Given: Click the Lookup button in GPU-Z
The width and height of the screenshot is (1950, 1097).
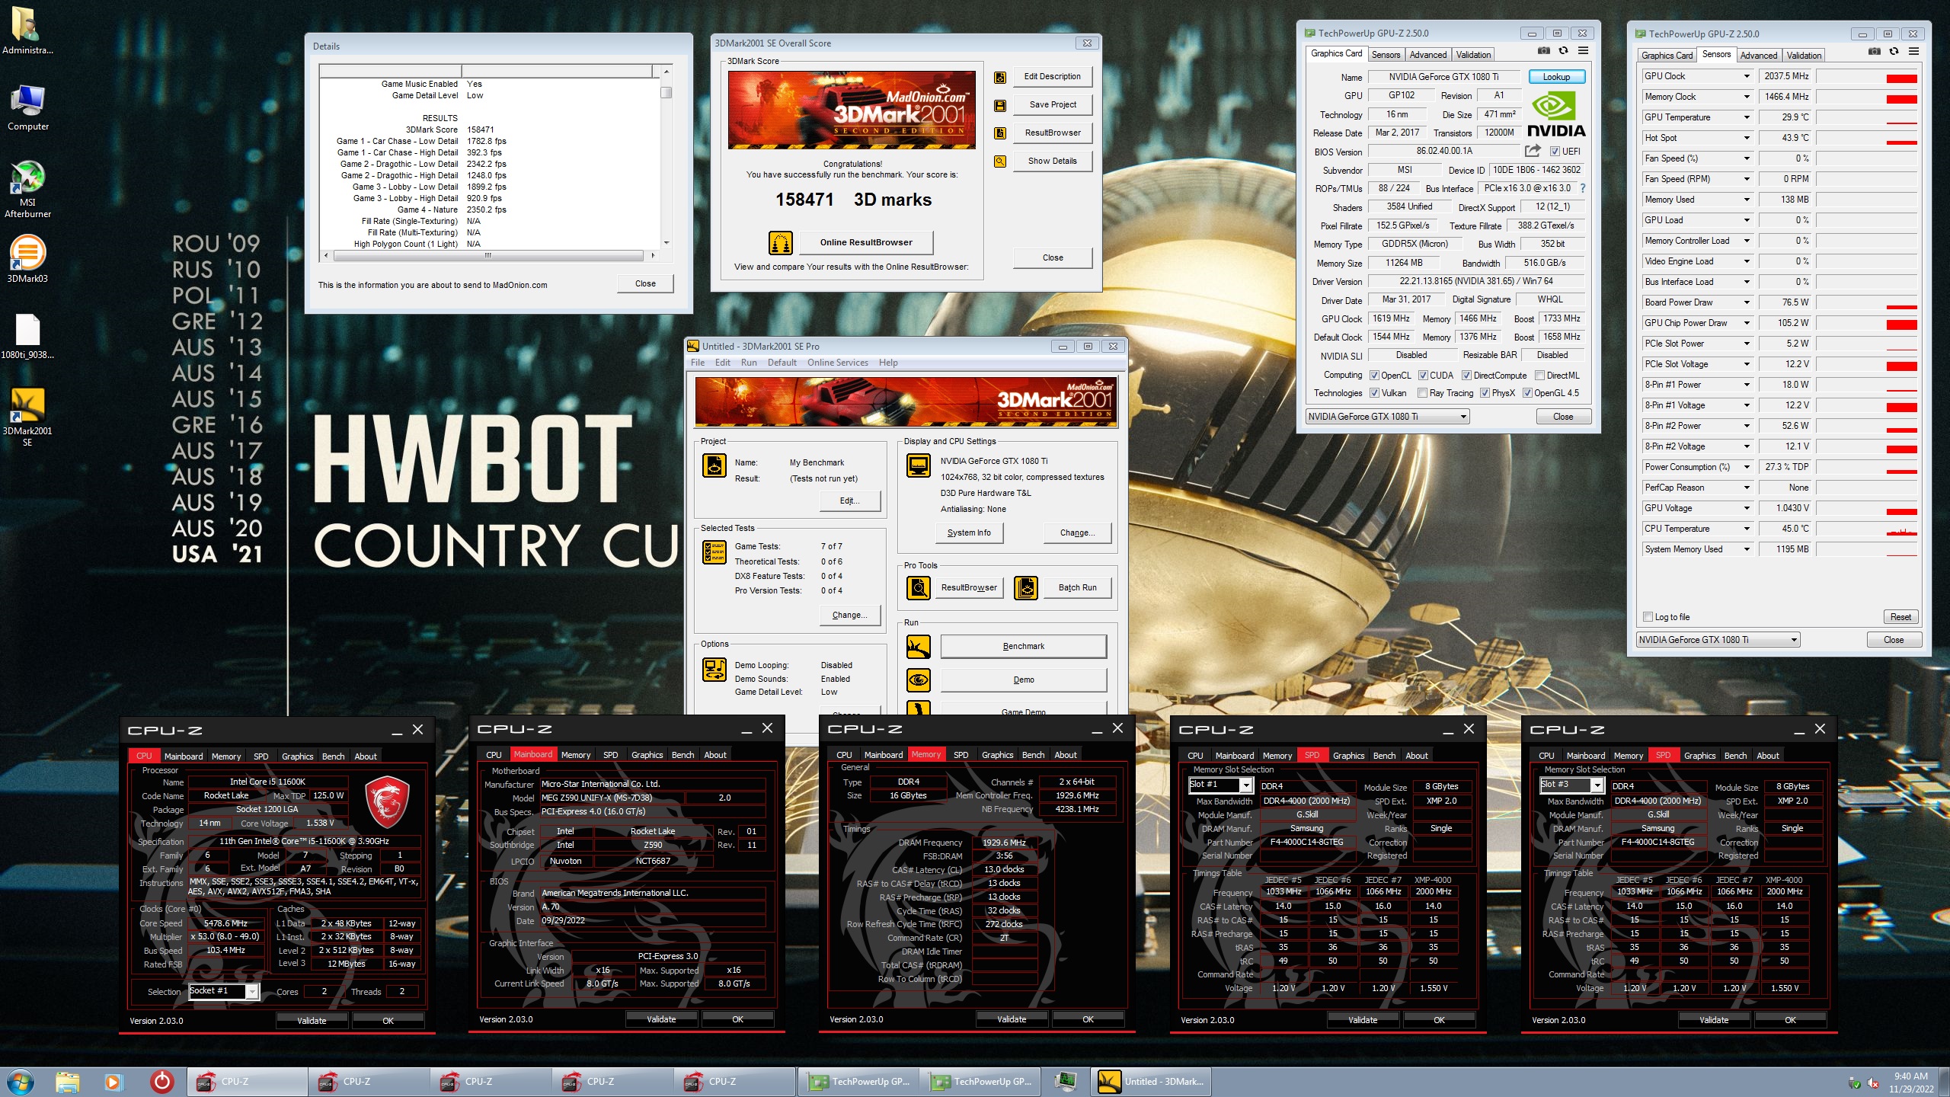Looking at the screenshot, I should pyautogui.click(x=1556, y=77).
